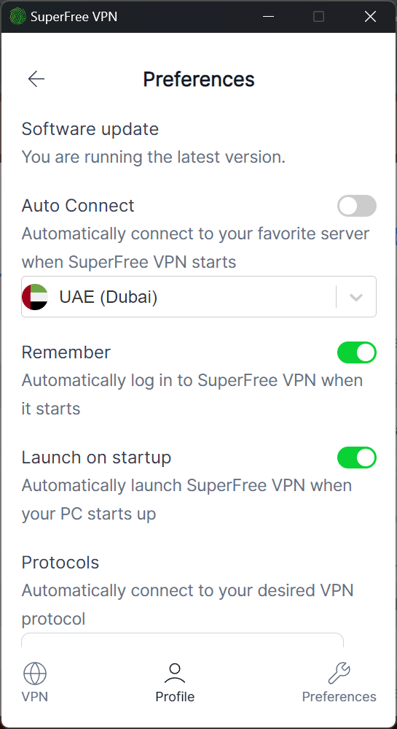Maximize the SuperFree VPN window
Screen dimensions: 397x729
click(x=318, y=17)
